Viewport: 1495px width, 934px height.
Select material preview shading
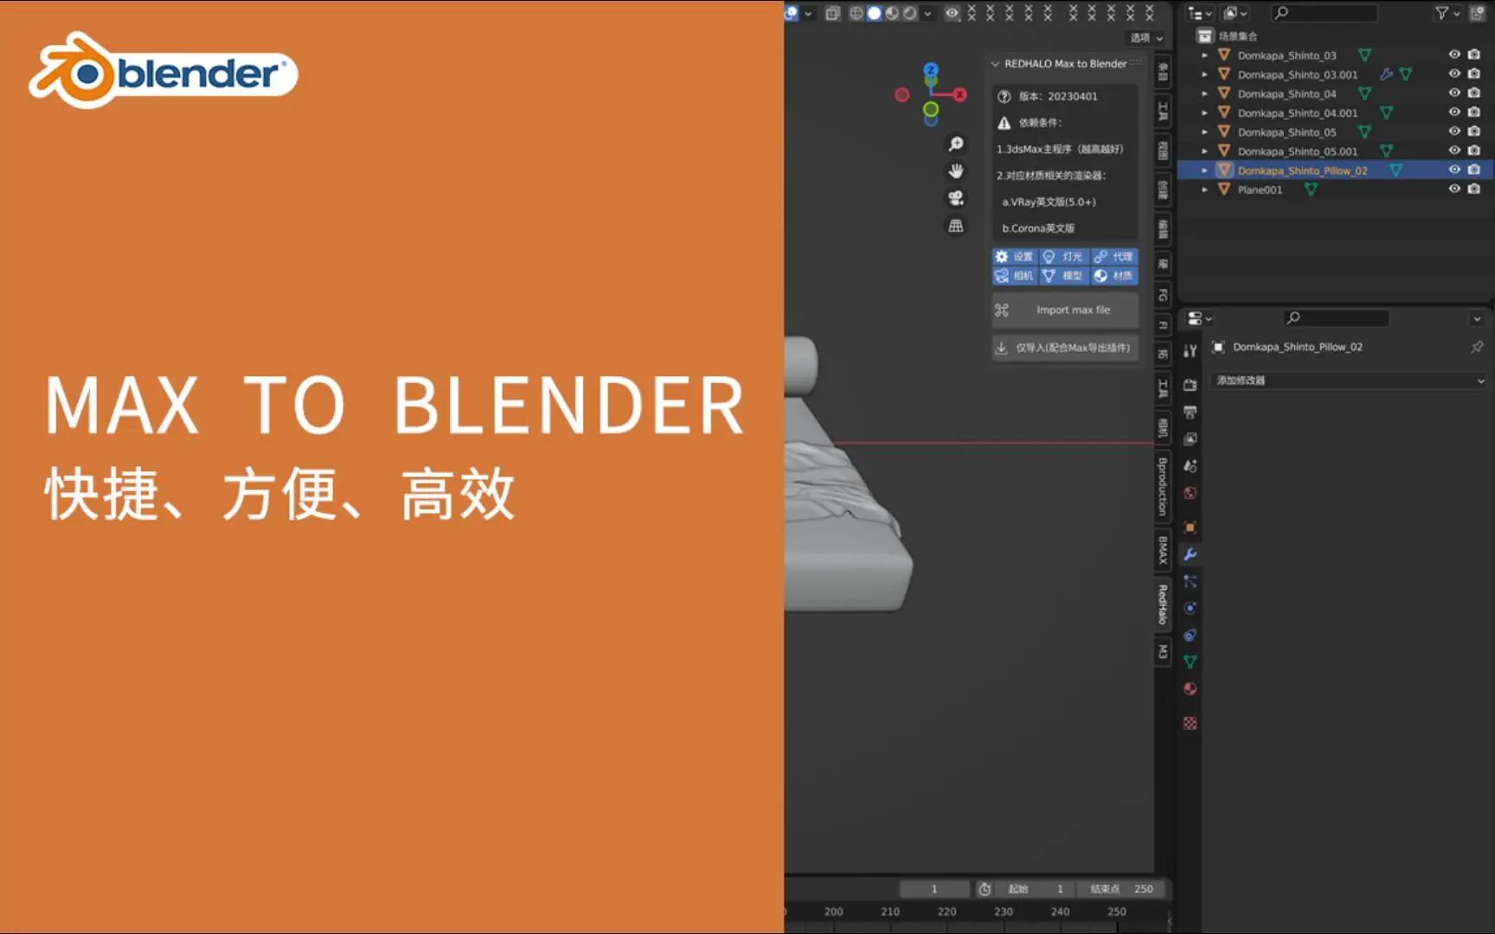pos(892,13)
